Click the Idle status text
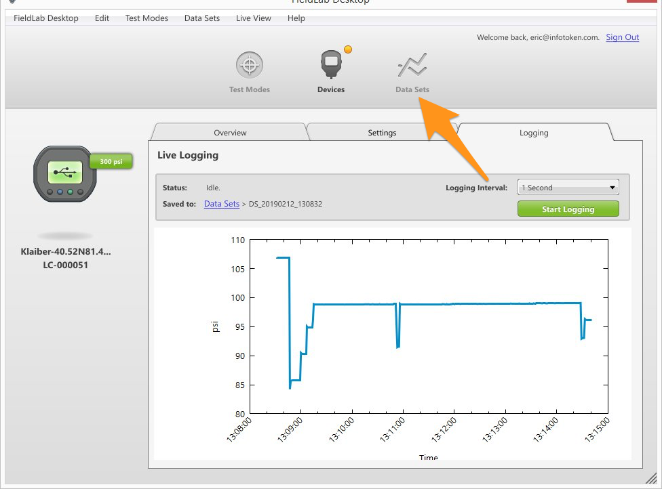The image size is (662, 489). [213, 188]
